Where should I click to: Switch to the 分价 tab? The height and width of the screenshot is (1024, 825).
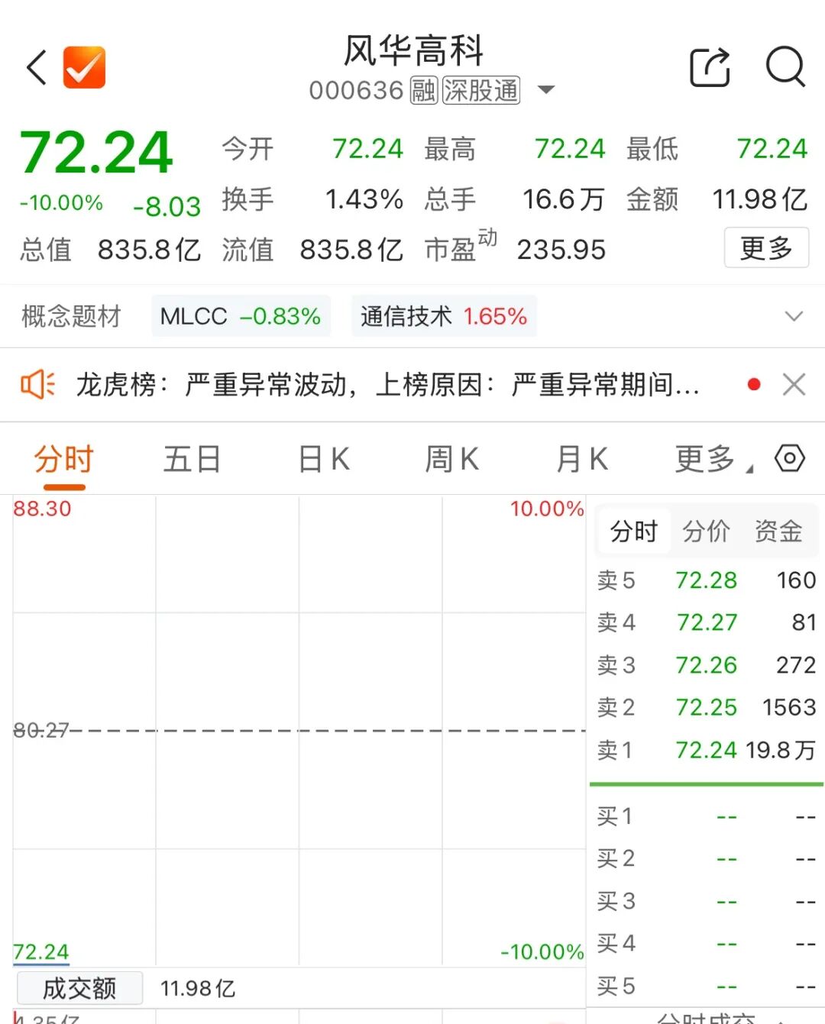(706, 531)
